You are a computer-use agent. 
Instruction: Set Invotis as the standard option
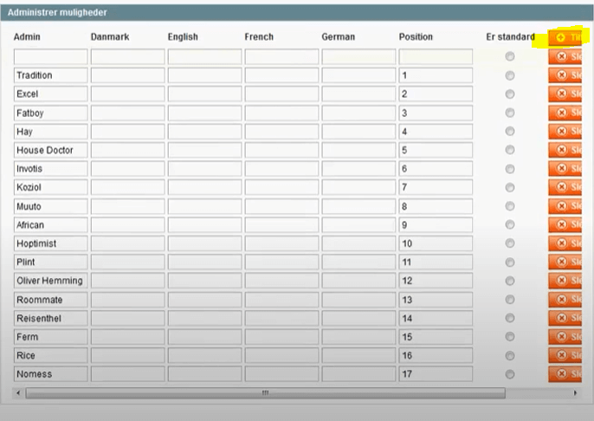click(510, 169)
